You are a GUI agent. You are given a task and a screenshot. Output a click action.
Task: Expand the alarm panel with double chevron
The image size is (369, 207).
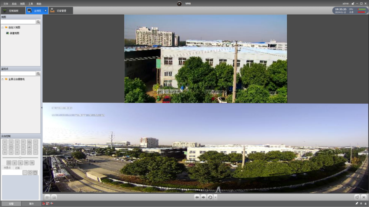pyautogui.click(x=366, y=204)
